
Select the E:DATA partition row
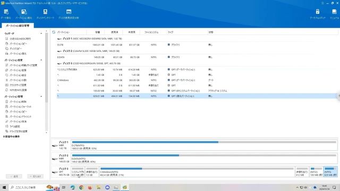tap(197, 57)
